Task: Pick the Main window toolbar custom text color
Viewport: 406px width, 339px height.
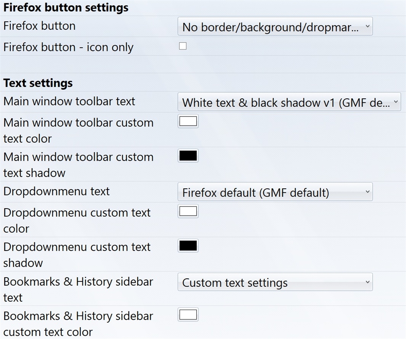Action: tap(188, 121)
